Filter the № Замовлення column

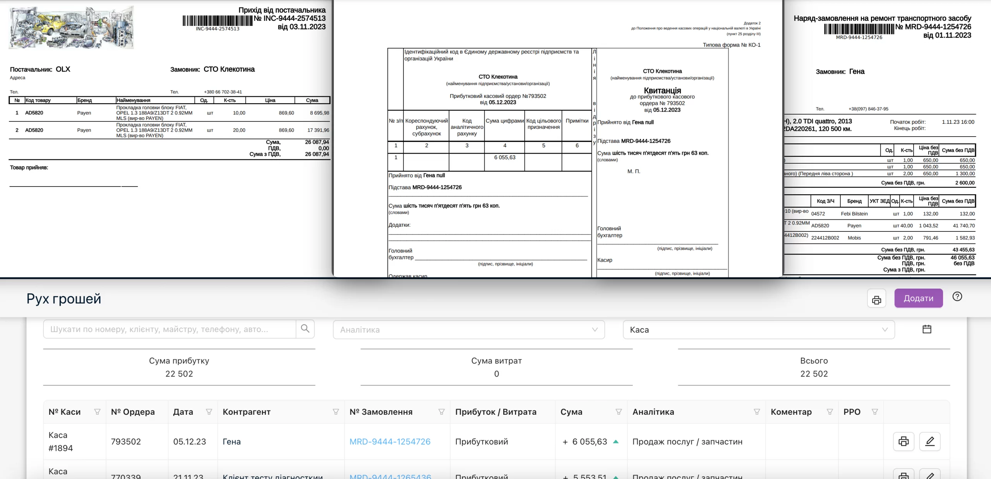(x=441, y=412)
